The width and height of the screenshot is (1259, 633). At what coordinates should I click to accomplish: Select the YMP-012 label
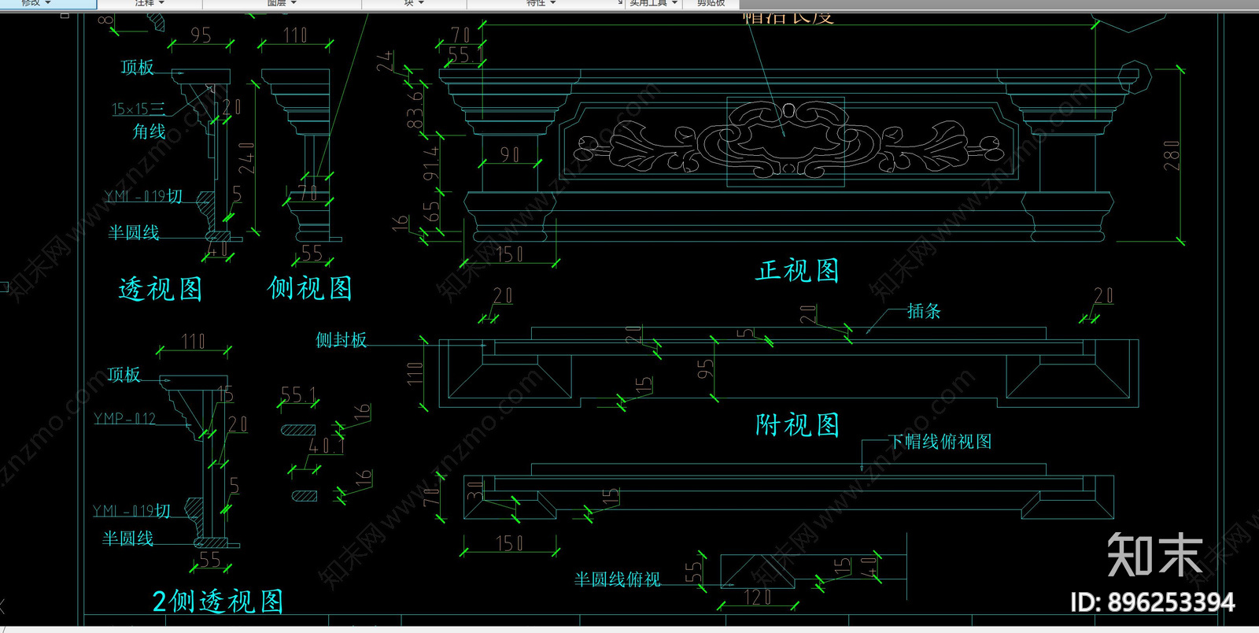pos(124,419)
